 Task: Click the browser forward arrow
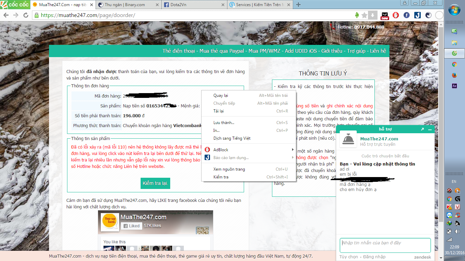[16, 15]
